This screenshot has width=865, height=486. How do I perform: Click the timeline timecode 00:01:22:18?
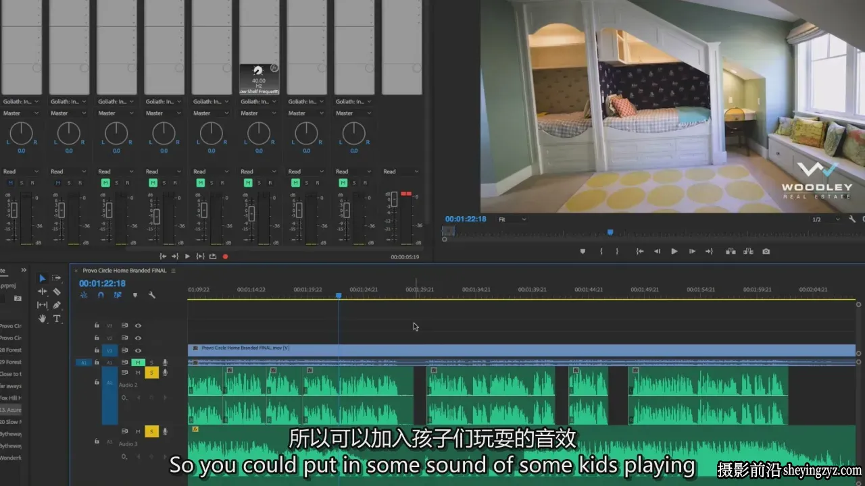point(102,283)
